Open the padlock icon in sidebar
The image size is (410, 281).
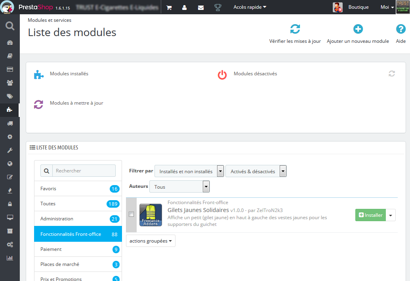10,204
